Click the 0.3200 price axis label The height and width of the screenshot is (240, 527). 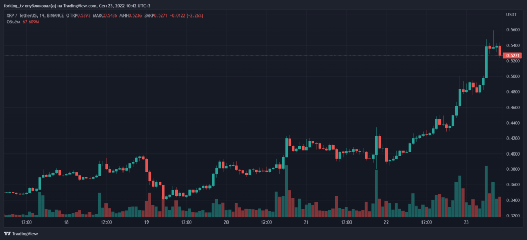tap(513, 216)
